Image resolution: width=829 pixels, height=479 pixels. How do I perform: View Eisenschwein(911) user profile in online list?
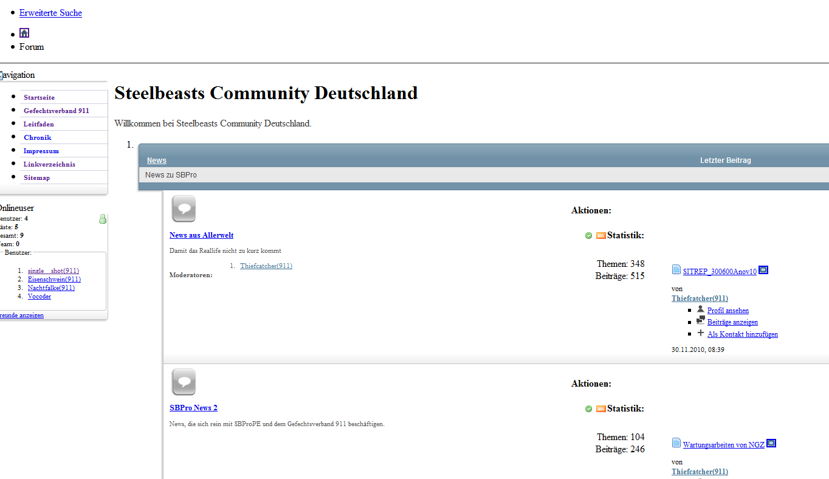click(54, 280)
